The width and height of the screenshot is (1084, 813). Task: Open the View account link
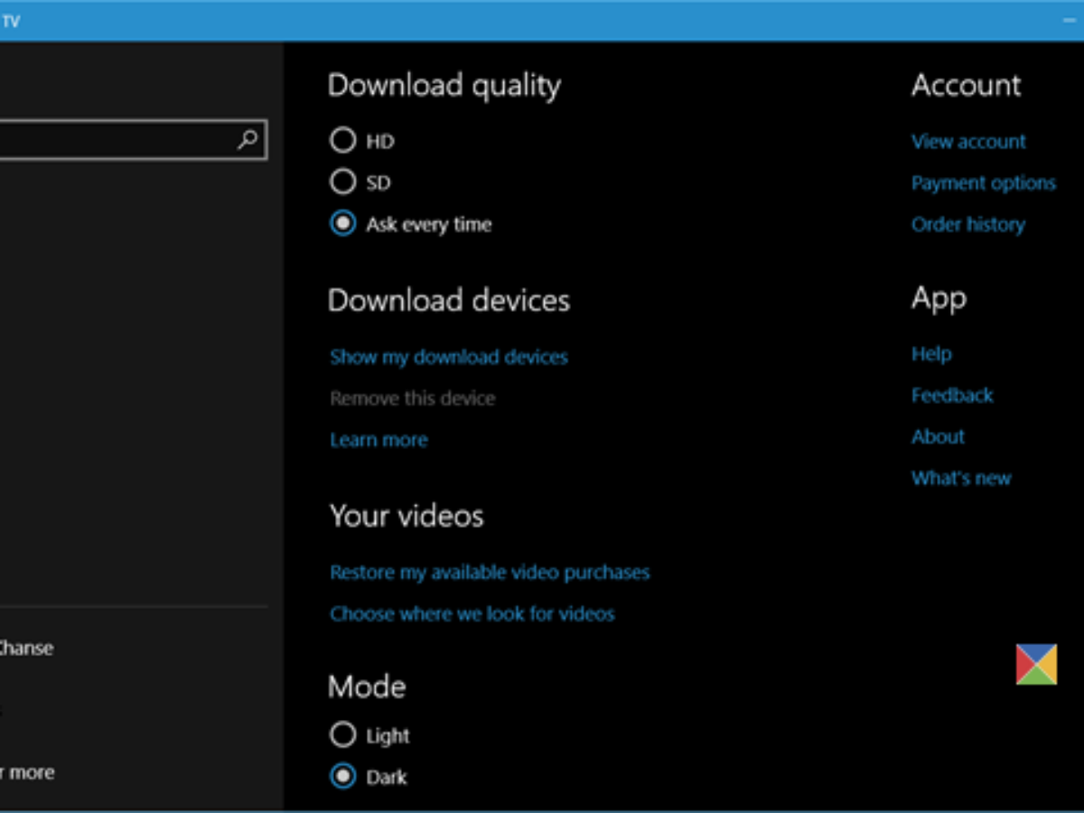click(968, 142)
